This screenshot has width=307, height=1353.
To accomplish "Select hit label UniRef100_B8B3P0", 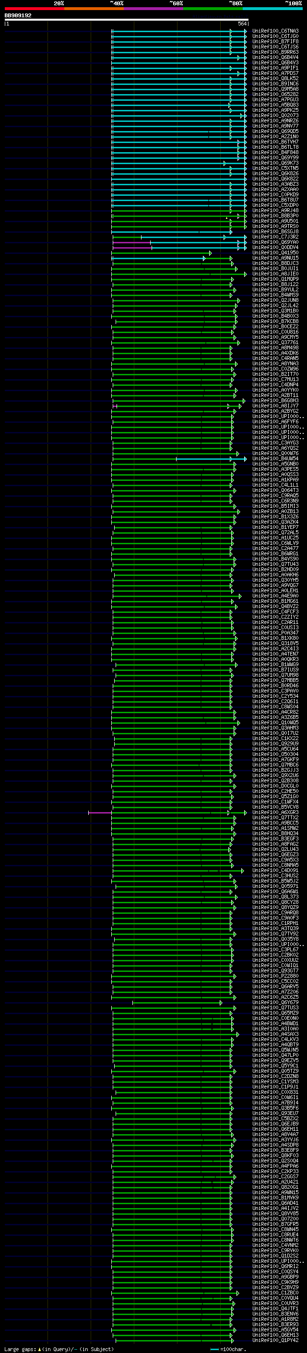I will (x=275, y=216).
